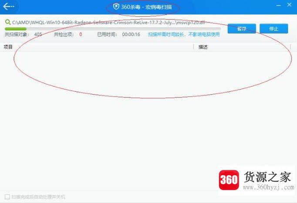Viewport: 297px width, 203px height.
Task: Enable auto shutdown after scan checkbox
Action: (x=7, y=197)
